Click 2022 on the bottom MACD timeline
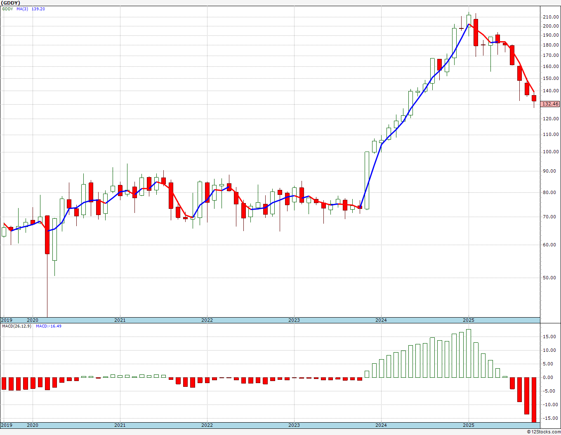This screenshot has height=435, width=561. point(207,425)
